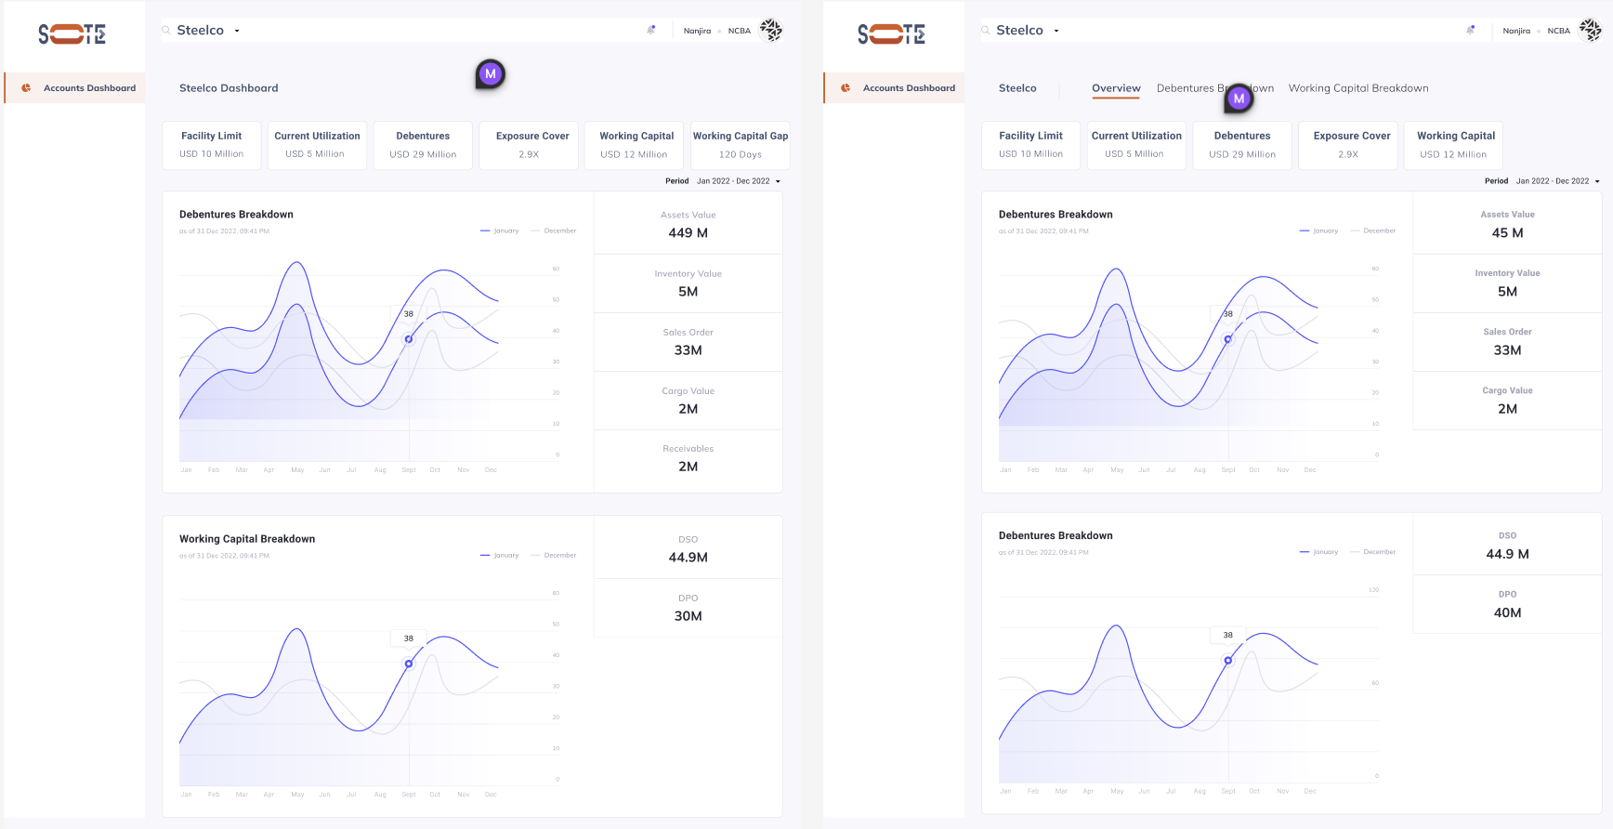Click the Cargo Value 2M tile, right dashboard

point(1507,401)
